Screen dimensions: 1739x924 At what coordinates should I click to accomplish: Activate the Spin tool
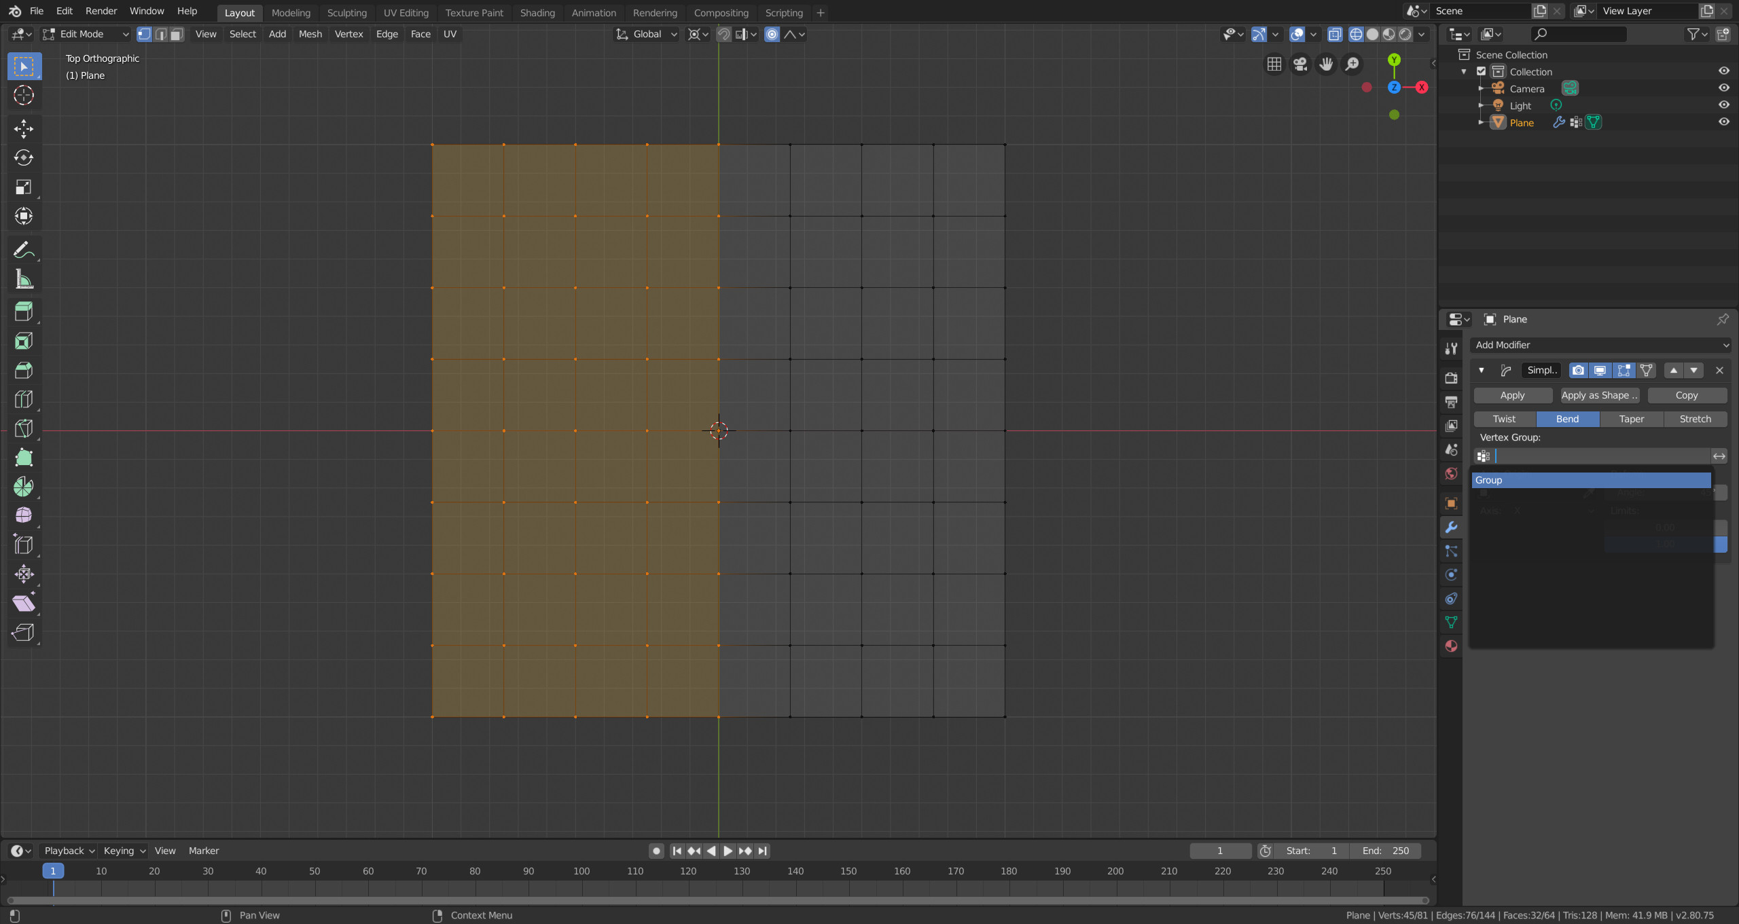click(x=24, y=487)
